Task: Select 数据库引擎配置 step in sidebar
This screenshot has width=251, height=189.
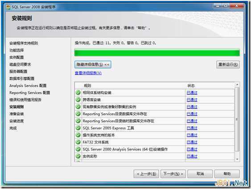Action: (22, 78)
